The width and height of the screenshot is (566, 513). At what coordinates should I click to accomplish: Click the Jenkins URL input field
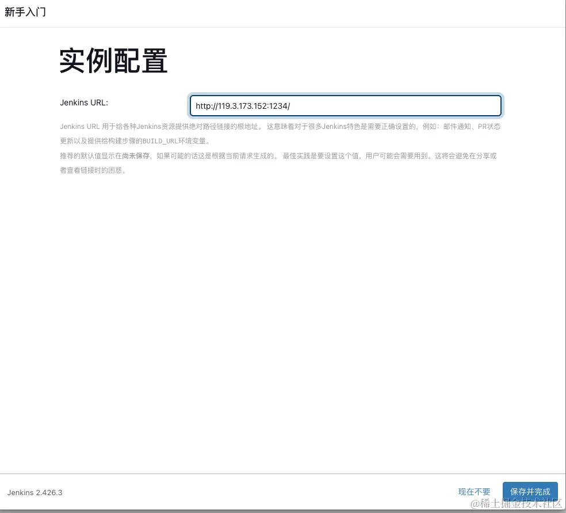345,106
